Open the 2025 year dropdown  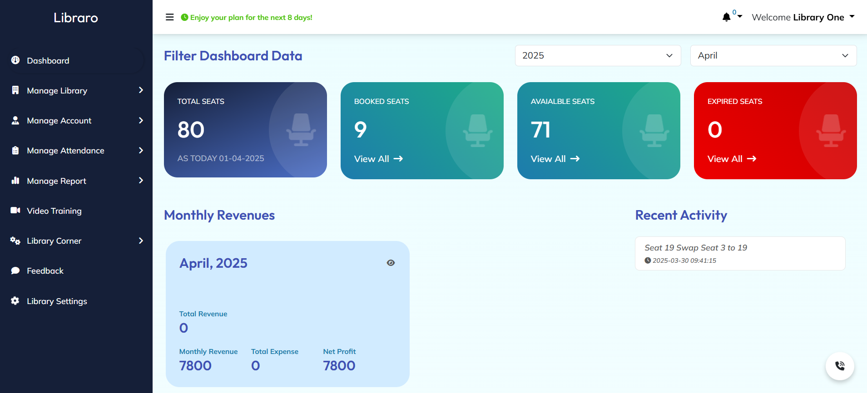(598, 55)
